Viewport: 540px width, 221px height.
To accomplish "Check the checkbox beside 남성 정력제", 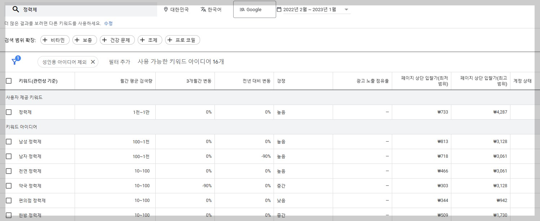I will (9, 141).
